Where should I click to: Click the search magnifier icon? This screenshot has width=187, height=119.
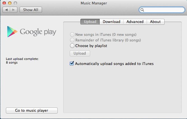point(142,10)
